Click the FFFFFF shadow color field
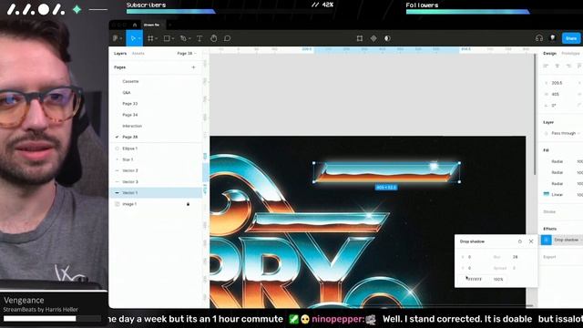The width and height of the screenshot is (583, 328). click(x=475, y=279)
